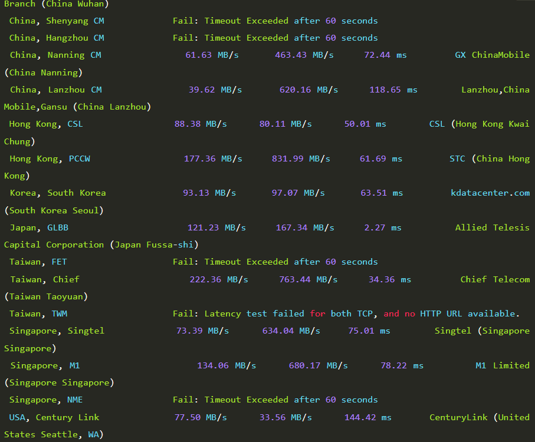Image resolution: width=535 pixels, height=442 pixels.
Task: Click the "China, Lanzhou CM" row label
Action: coord(56,90)
